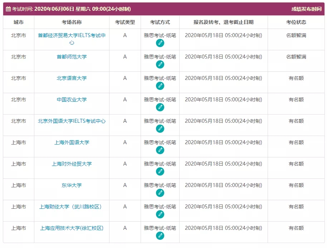The width and height of the screenshot is (327, 248).
Task: Click the pencil icon in the 北京外国语大学 row
Action: point(160,129)
